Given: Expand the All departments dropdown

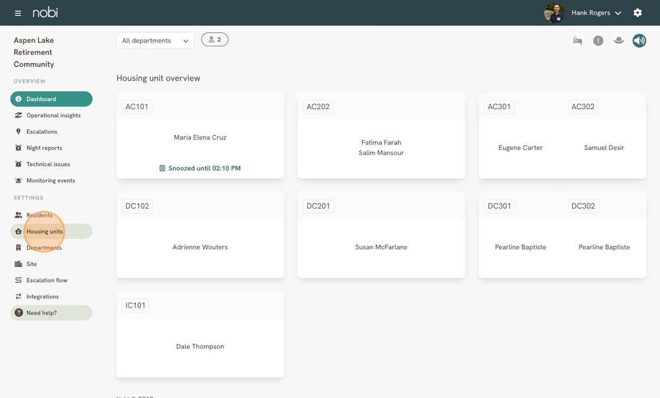Looking at the screenshot, I should 155,41.
